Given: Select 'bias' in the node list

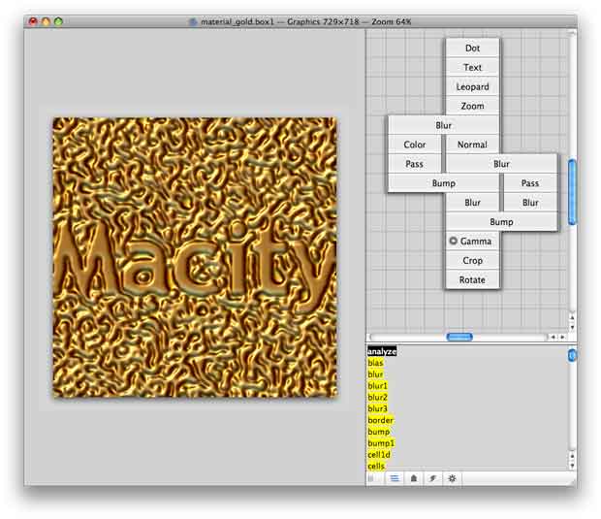Looking at the screenshot, I should [x=376, y=363].
